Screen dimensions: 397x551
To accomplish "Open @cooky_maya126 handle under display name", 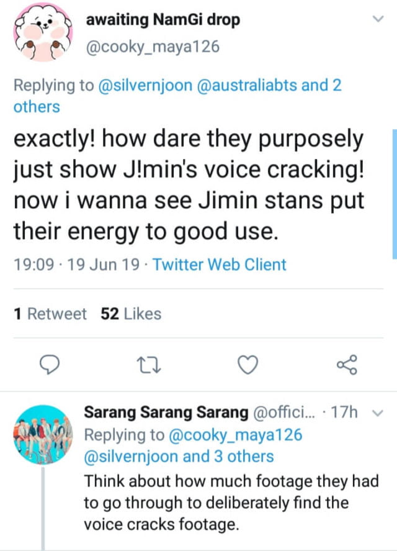I will [x=153, y=47].
